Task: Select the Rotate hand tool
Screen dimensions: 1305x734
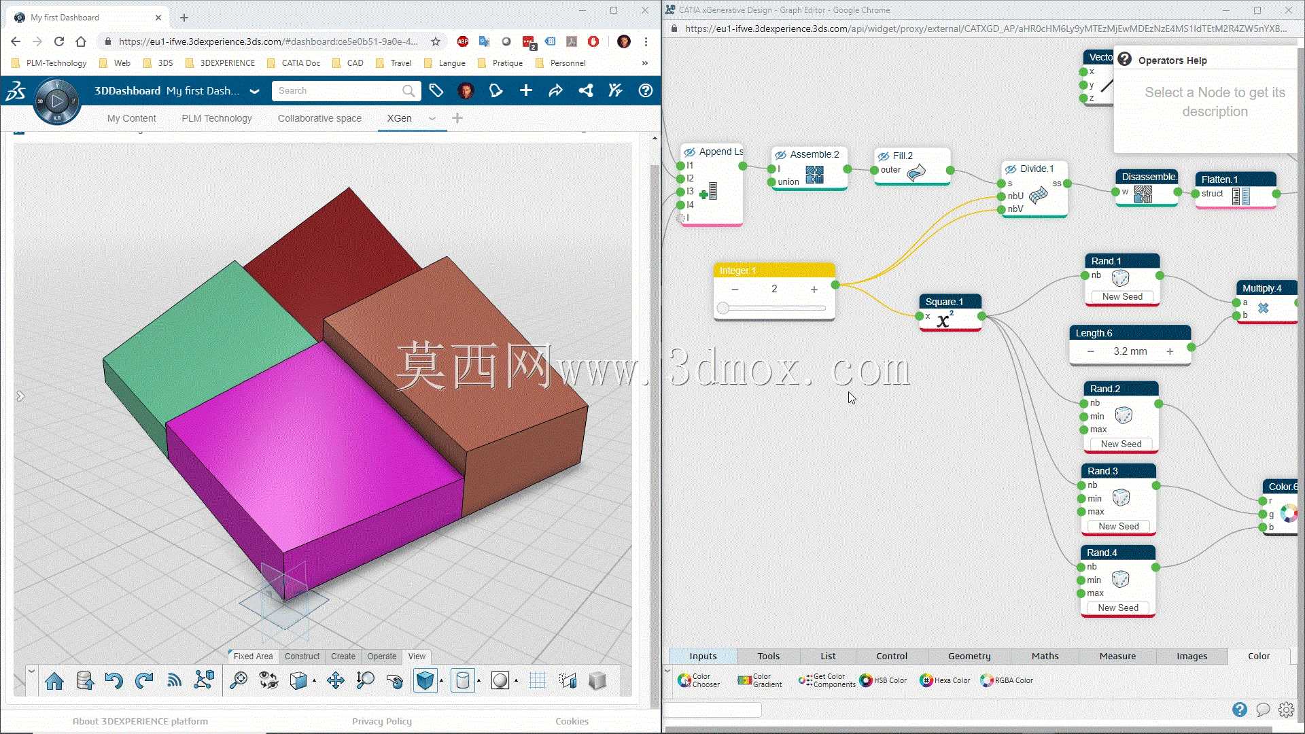Action: point(395,680)
